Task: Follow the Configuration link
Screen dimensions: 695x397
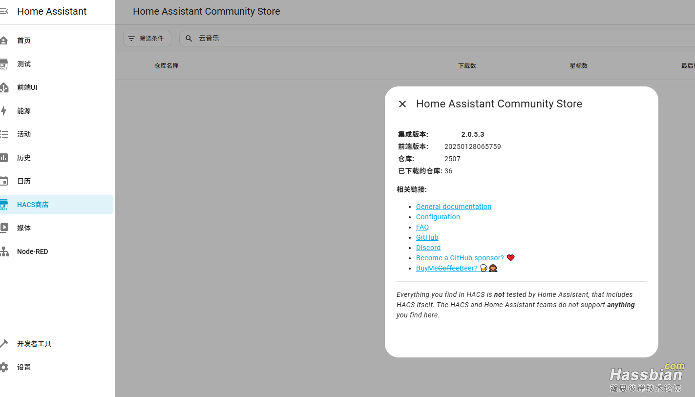Action: point(438,217)
